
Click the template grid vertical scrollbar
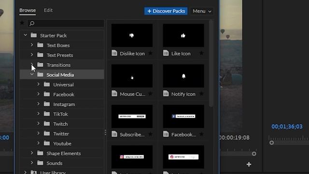[x=211, y=63]
